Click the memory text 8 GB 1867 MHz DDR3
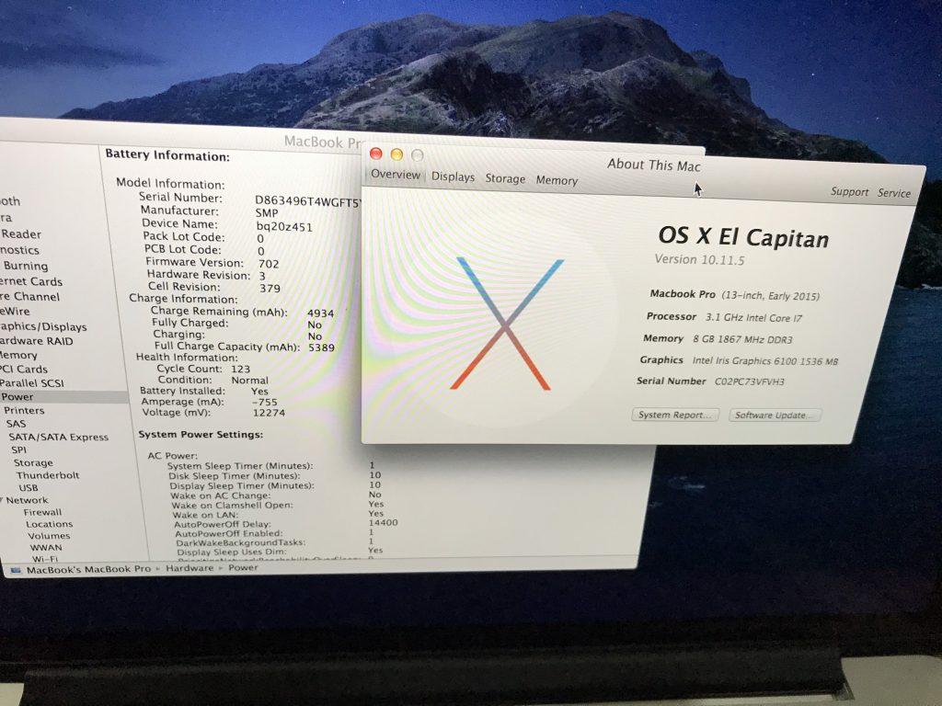 click(742, 340)
